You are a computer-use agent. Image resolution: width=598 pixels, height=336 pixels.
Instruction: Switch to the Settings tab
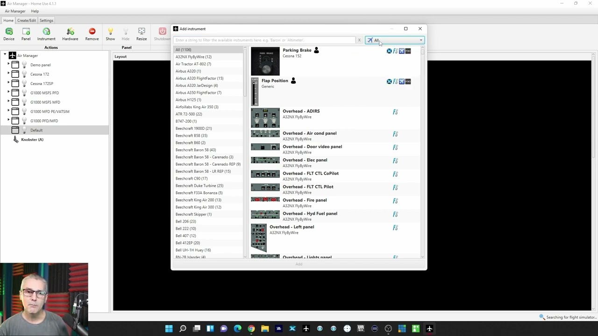click(x=46, y=21)
